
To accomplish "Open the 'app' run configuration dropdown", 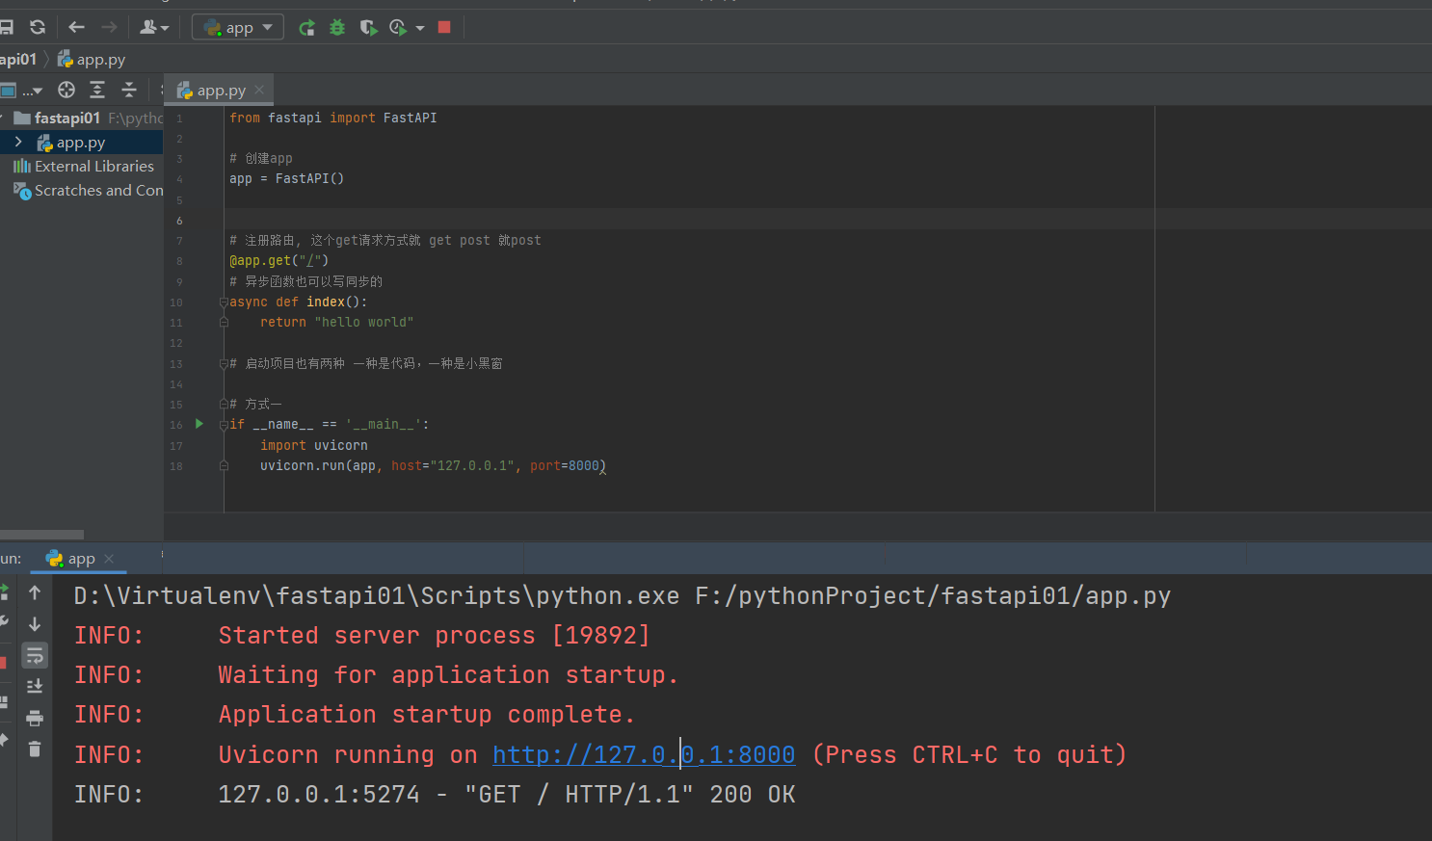I will (x=238, y=27).
